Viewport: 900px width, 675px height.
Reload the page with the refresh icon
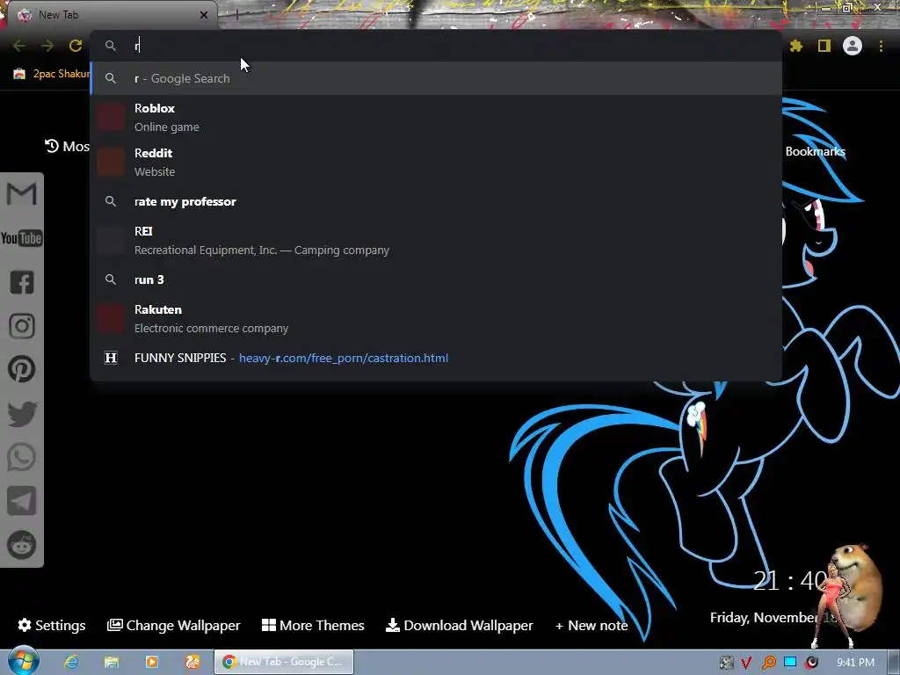point(76,46)
